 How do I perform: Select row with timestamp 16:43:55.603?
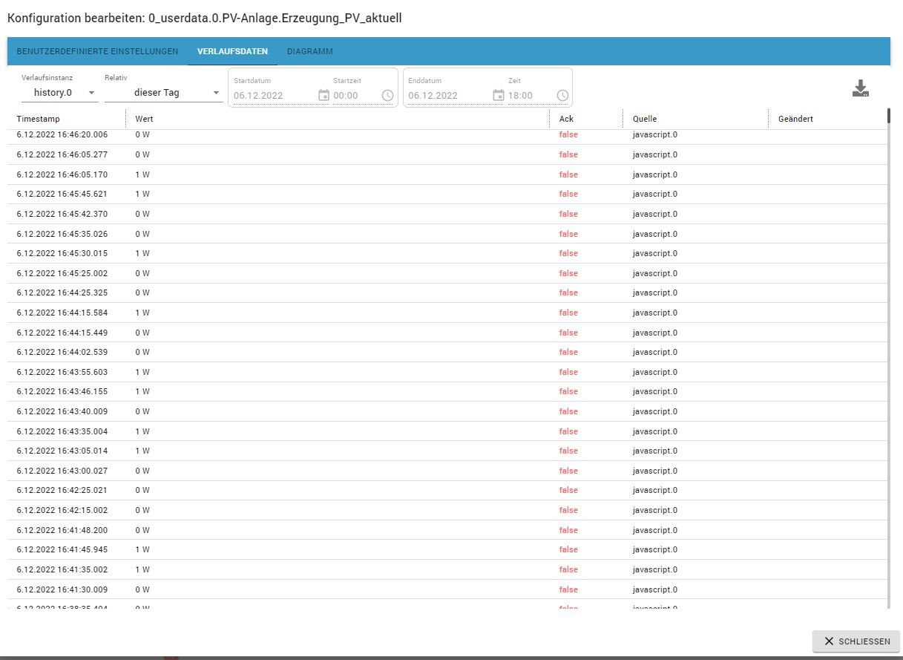pyautogui.click(x=447, y=372)
